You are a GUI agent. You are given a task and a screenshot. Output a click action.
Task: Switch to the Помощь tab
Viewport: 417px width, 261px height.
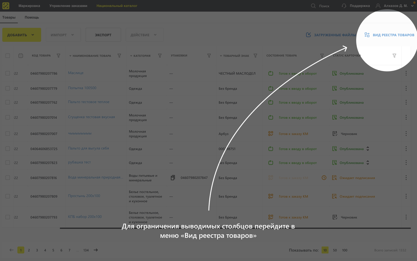click(32, 17)
